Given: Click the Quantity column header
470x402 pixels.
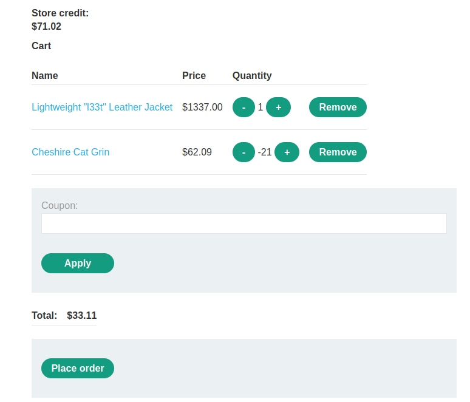Looking at the screenshot, I should [x=252, y=75].
